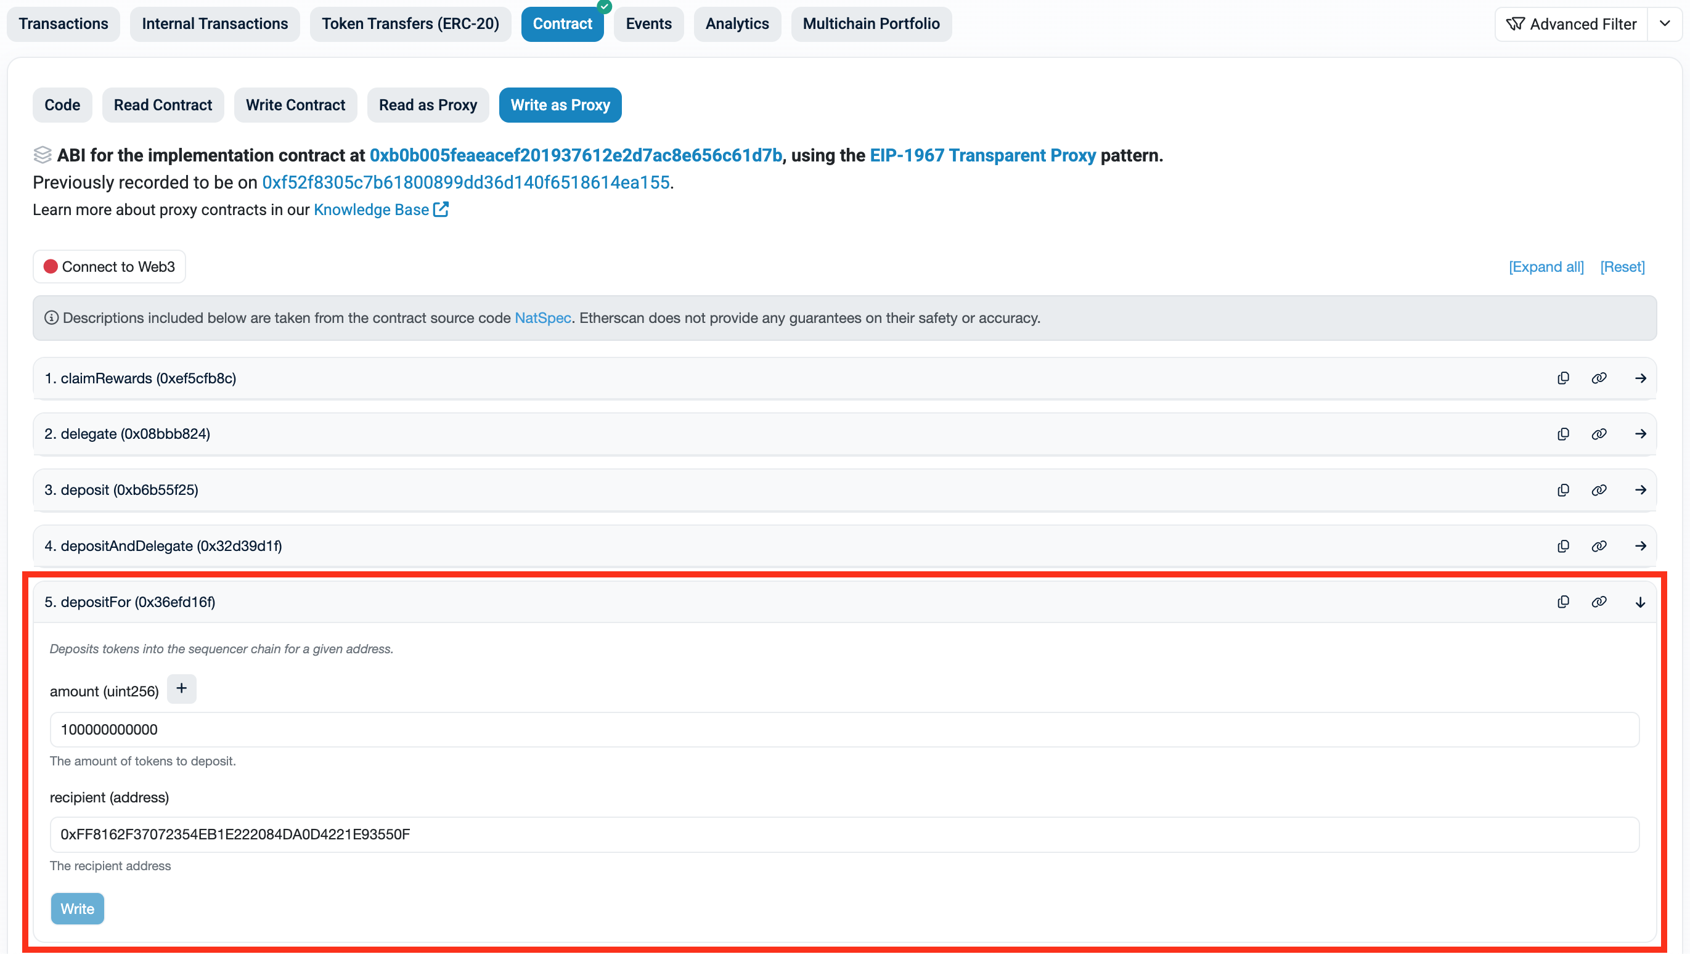This screenshot has width=1690, height=954.
Task: Switch to the Events tab
Action: click(x=648, y=23)
